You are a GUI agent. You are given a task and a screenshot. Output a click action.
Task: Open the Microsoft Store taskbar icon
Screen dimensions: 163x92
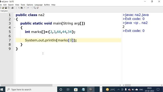point(76,89)
